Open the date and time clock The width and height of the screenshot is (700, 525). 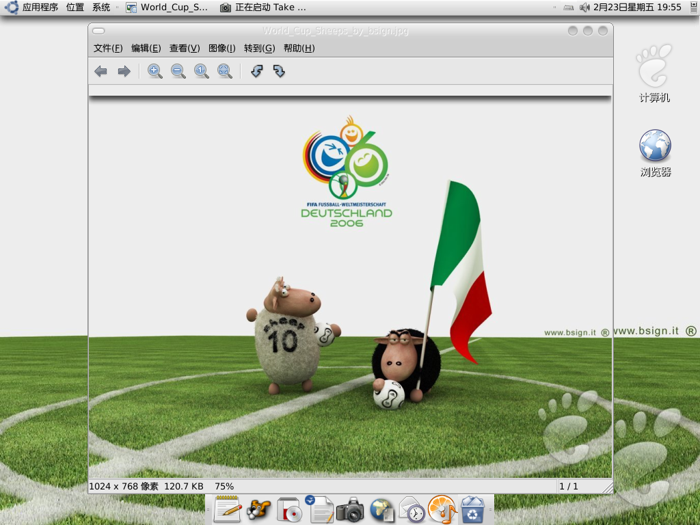(637, 7)
